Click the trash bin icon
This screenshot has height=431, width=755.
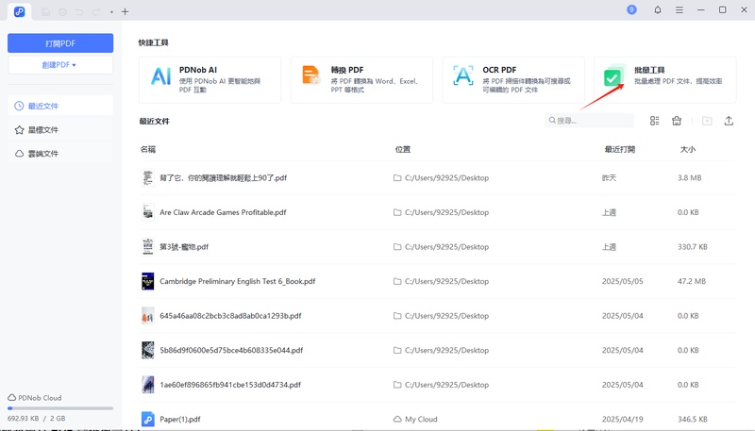(x=677, y=121)
